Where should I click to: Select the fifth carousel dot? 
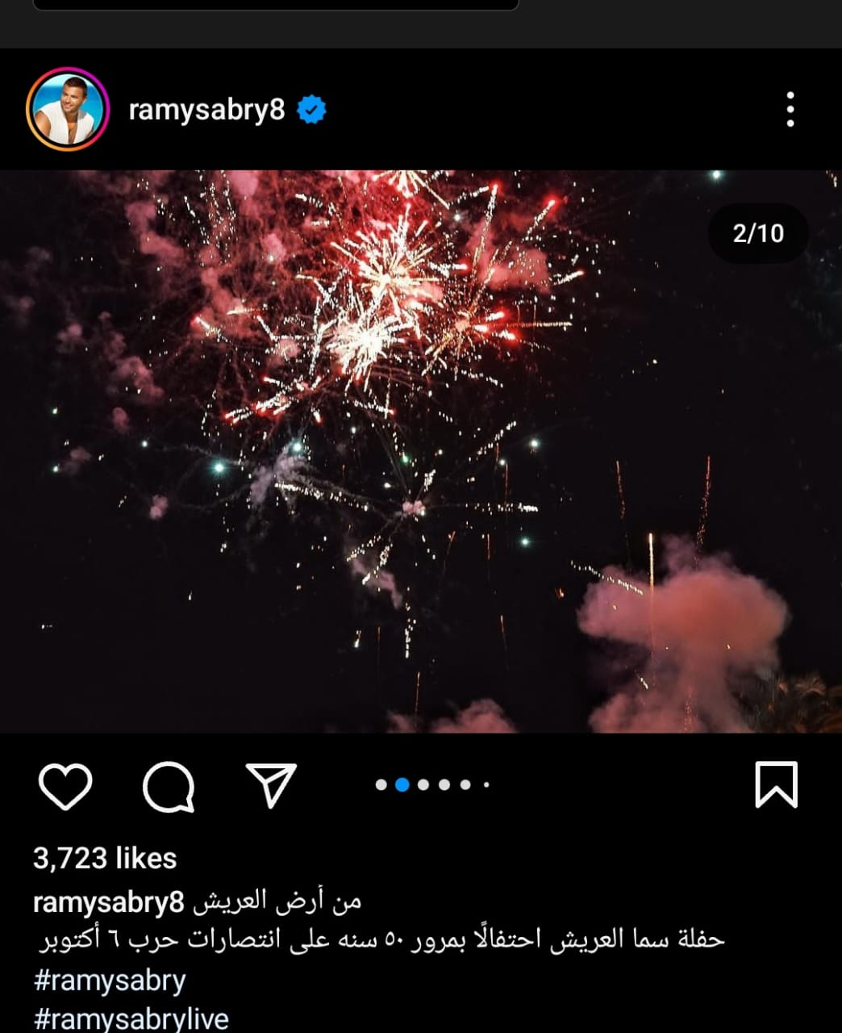tap(465, 784)
